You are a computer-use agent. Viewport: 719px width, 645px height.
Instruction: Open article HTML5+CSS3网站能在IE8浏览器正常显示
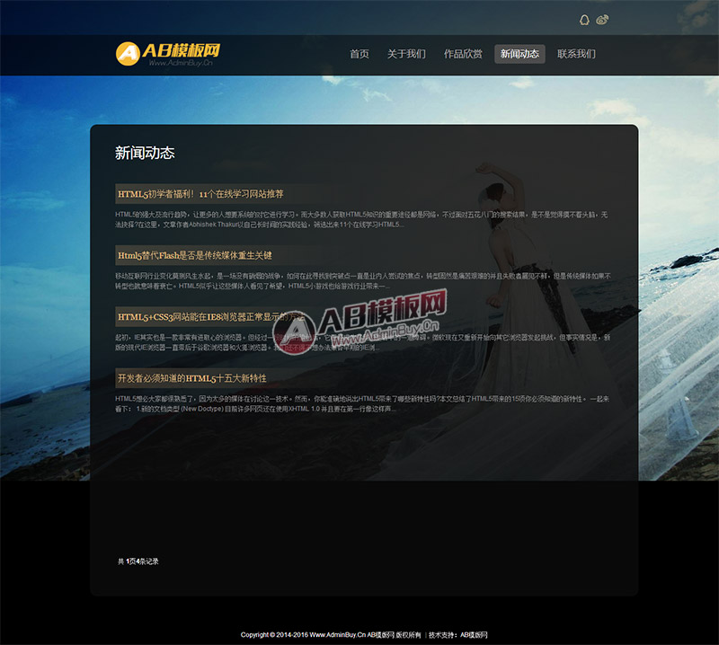point(211,317)
